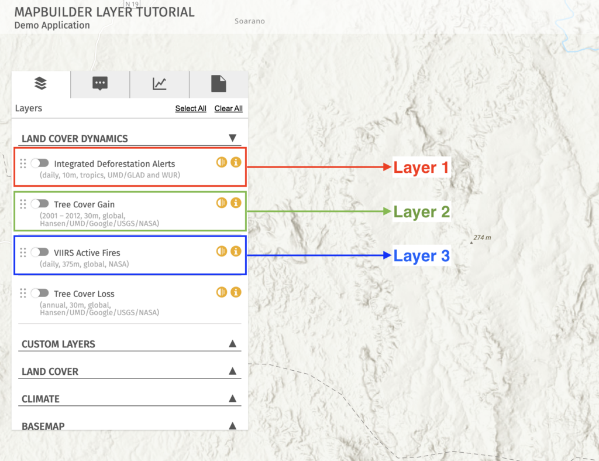Click the opacity icon for Integrated Deforestation Alerts
The width and height of the screenshot is (599, 461).
[x=221, y=162]
